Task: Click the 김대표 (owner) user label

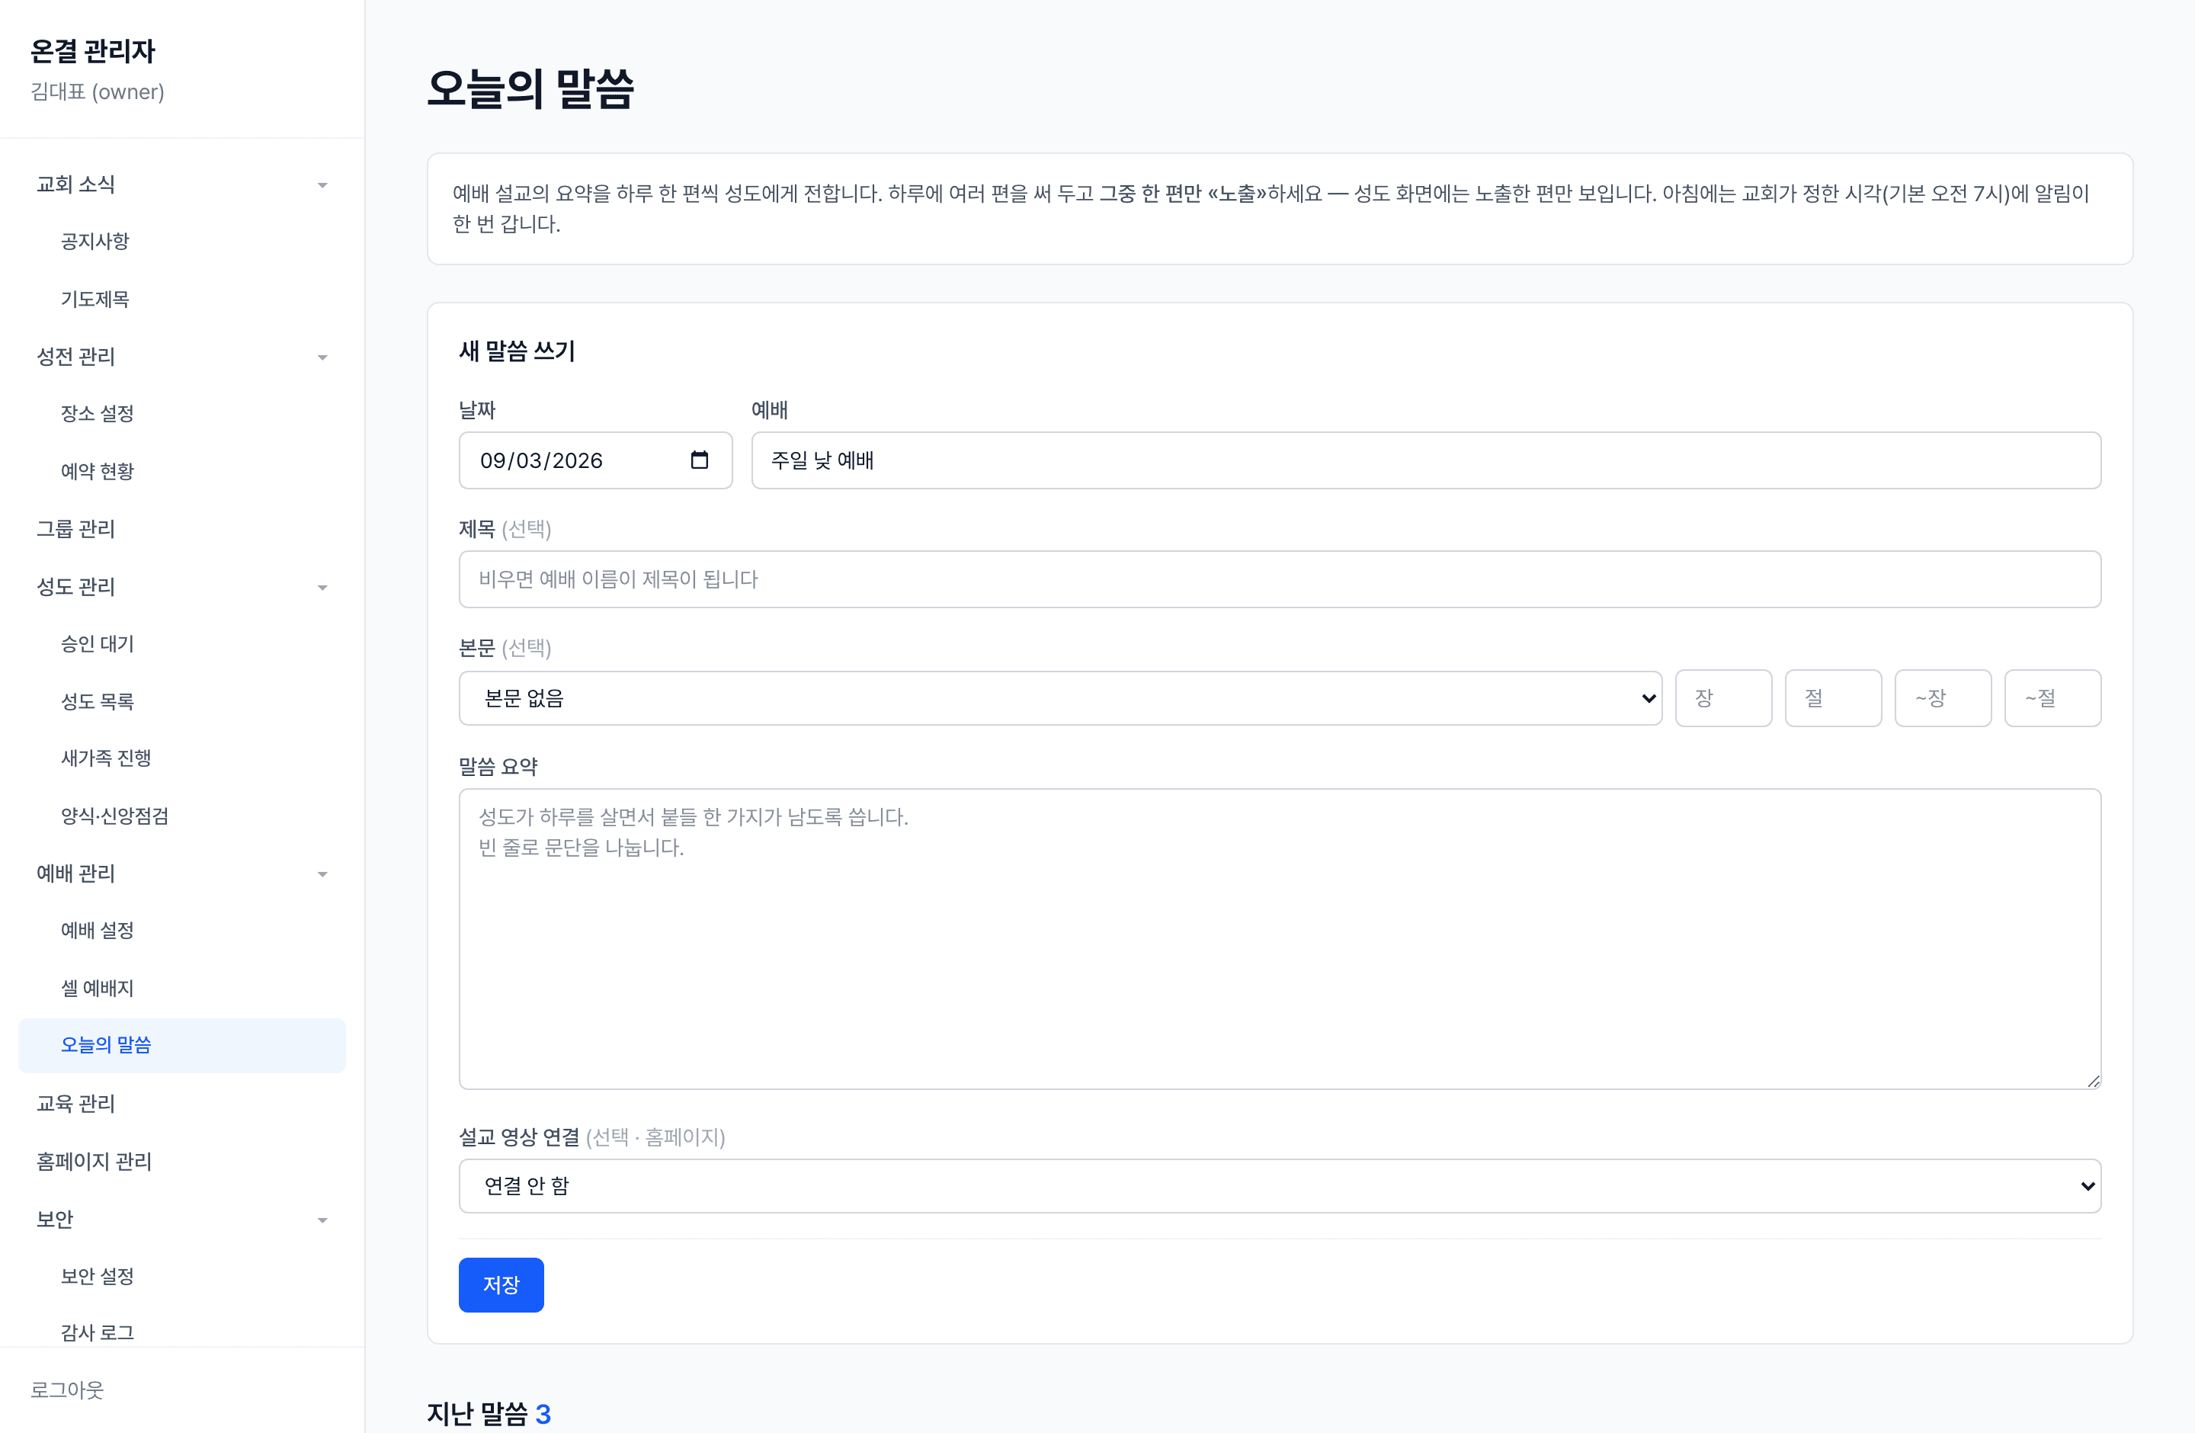Action: pyautogui.click(x=98, y=92)
